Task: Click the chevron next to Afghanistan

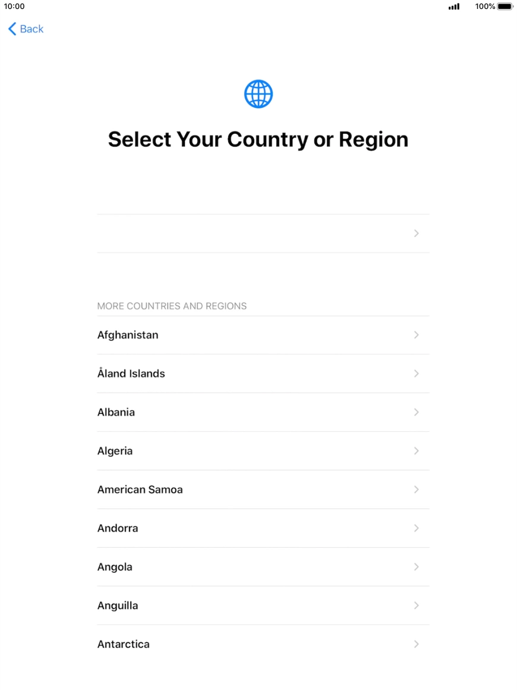Action: (x=416, y=335)
